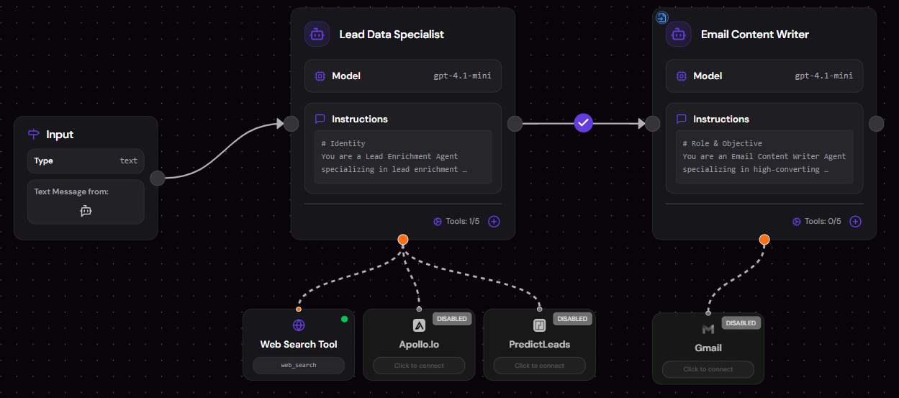Open the Model selector in Lead Data Specialist
The image size is (899, 398).
point(402,76)
